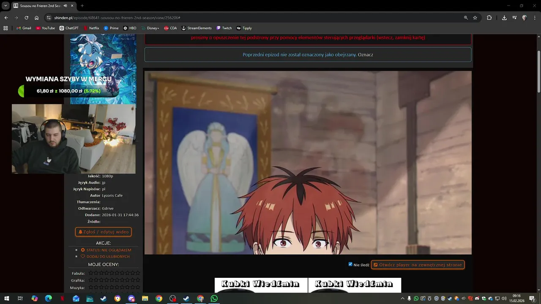Screen dimensions: 541x304
Task: Rate Fabuła with the first star
Action: click(90, 273)
